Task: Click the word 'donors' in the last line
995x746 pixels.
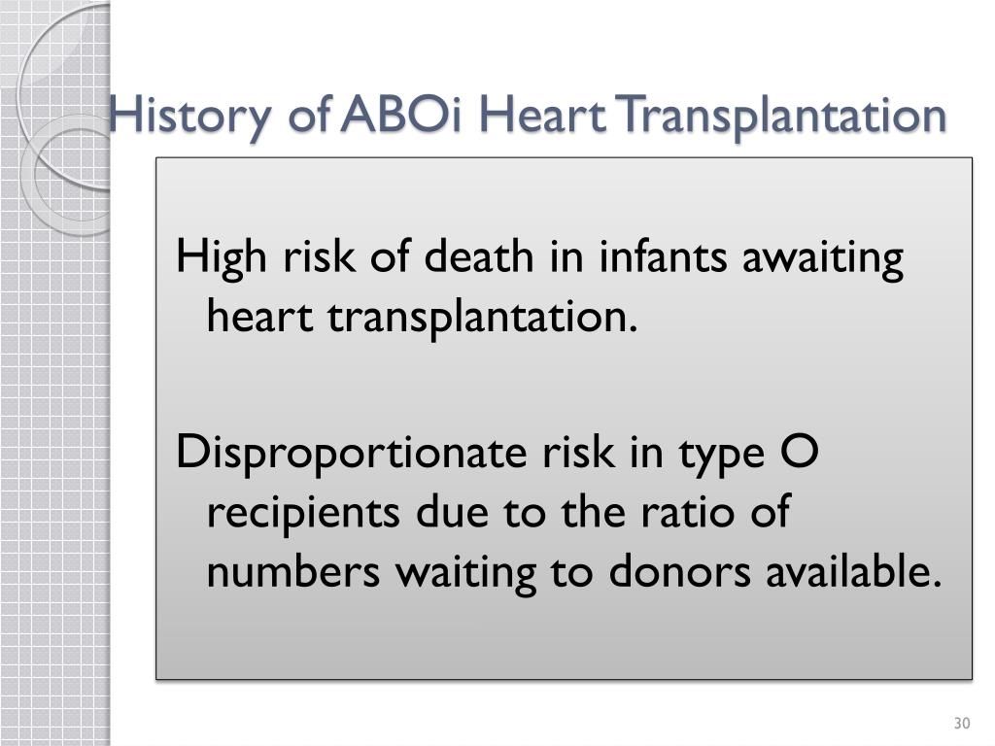Action: (679, 571)
